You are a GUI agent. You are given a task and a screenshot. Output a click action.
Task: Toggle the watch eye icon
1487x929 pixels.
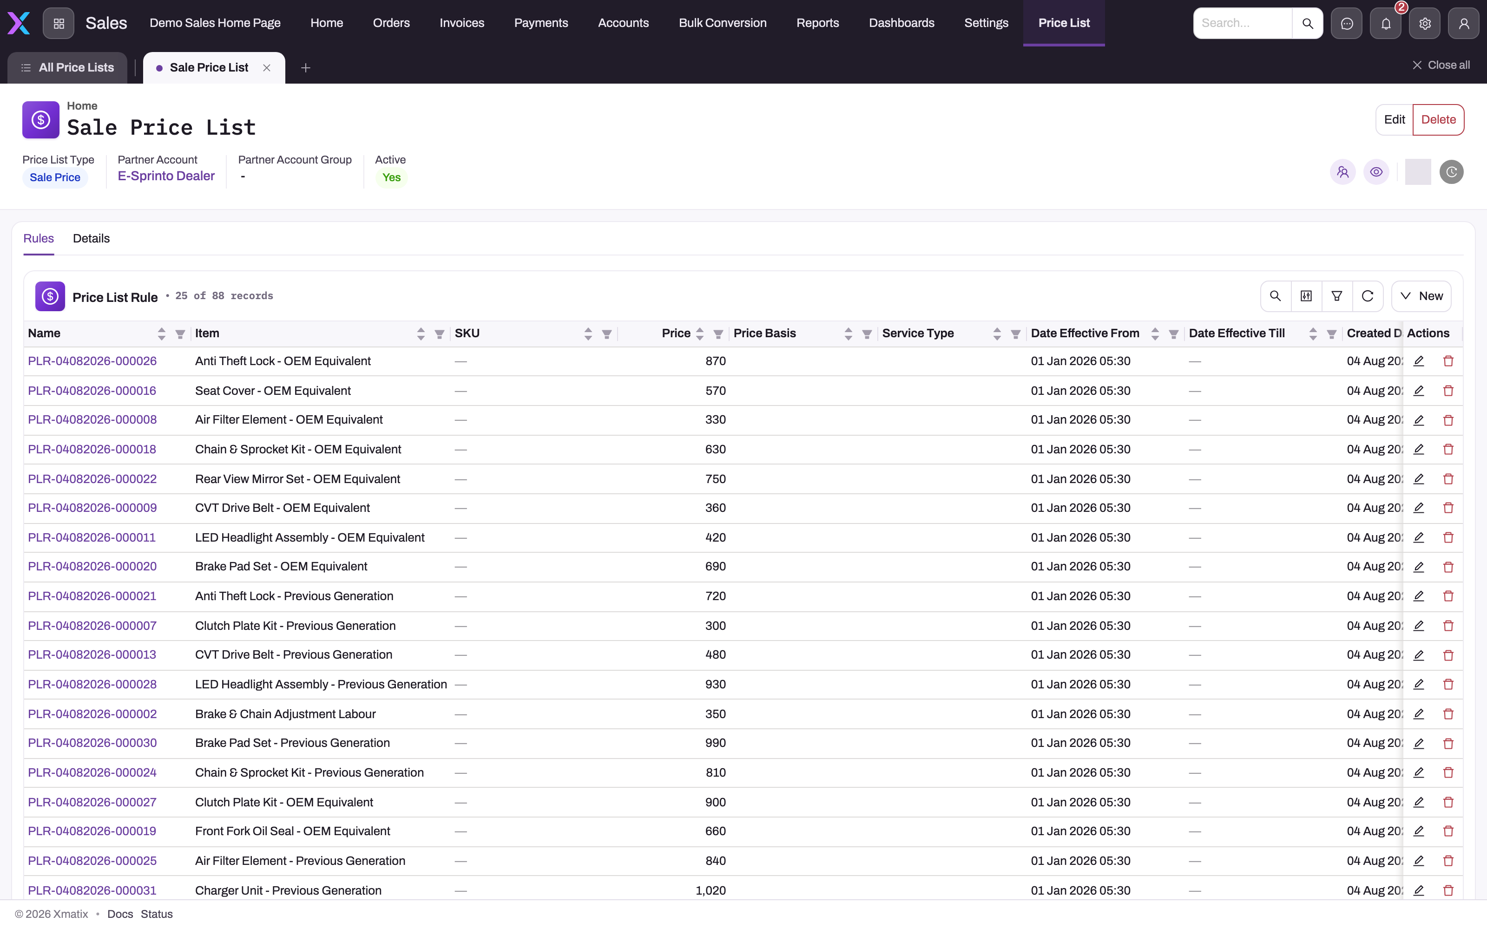(x=1376, y=172)
